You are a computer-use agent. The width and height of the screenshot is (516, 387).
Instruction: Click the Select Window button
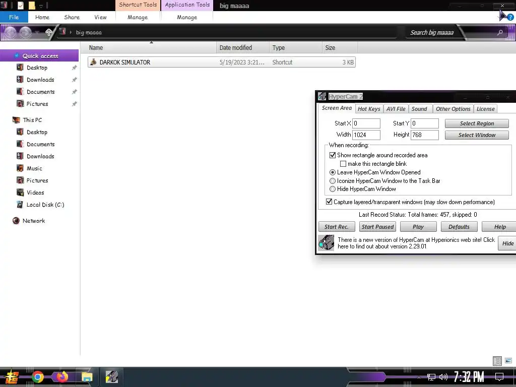coord(477,135)
